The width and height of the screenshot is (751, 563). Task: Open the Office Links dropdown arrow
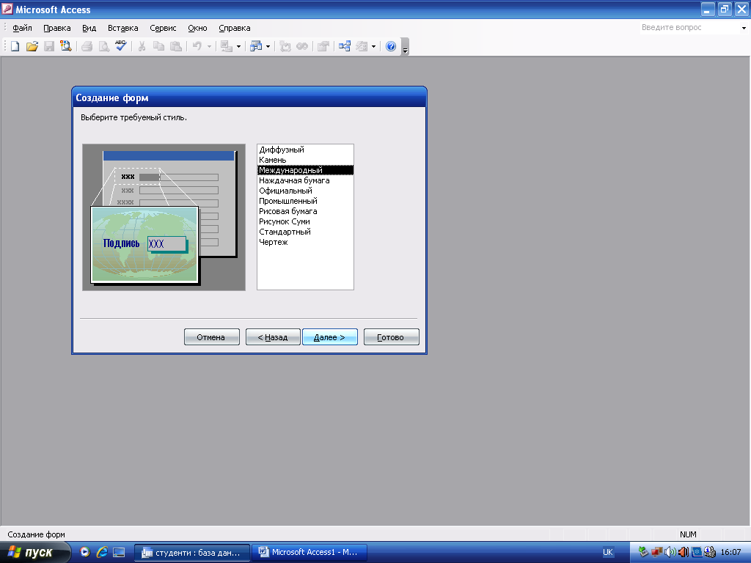pos(238,47)
